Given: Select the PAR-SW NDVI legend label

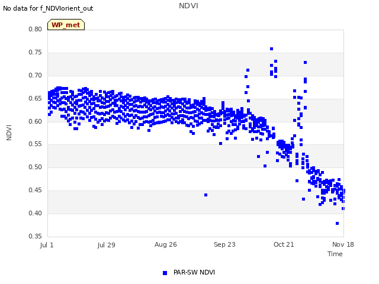Looking at the screenshot, I should [x=194, y=272].
